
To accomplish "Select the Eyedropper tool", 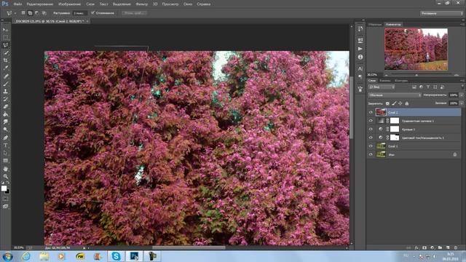I will tap(5, 68).
